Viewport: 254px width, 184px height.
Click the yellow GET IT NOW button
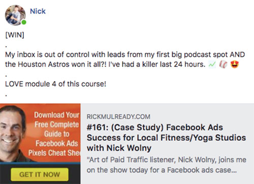tap(40, 174)
